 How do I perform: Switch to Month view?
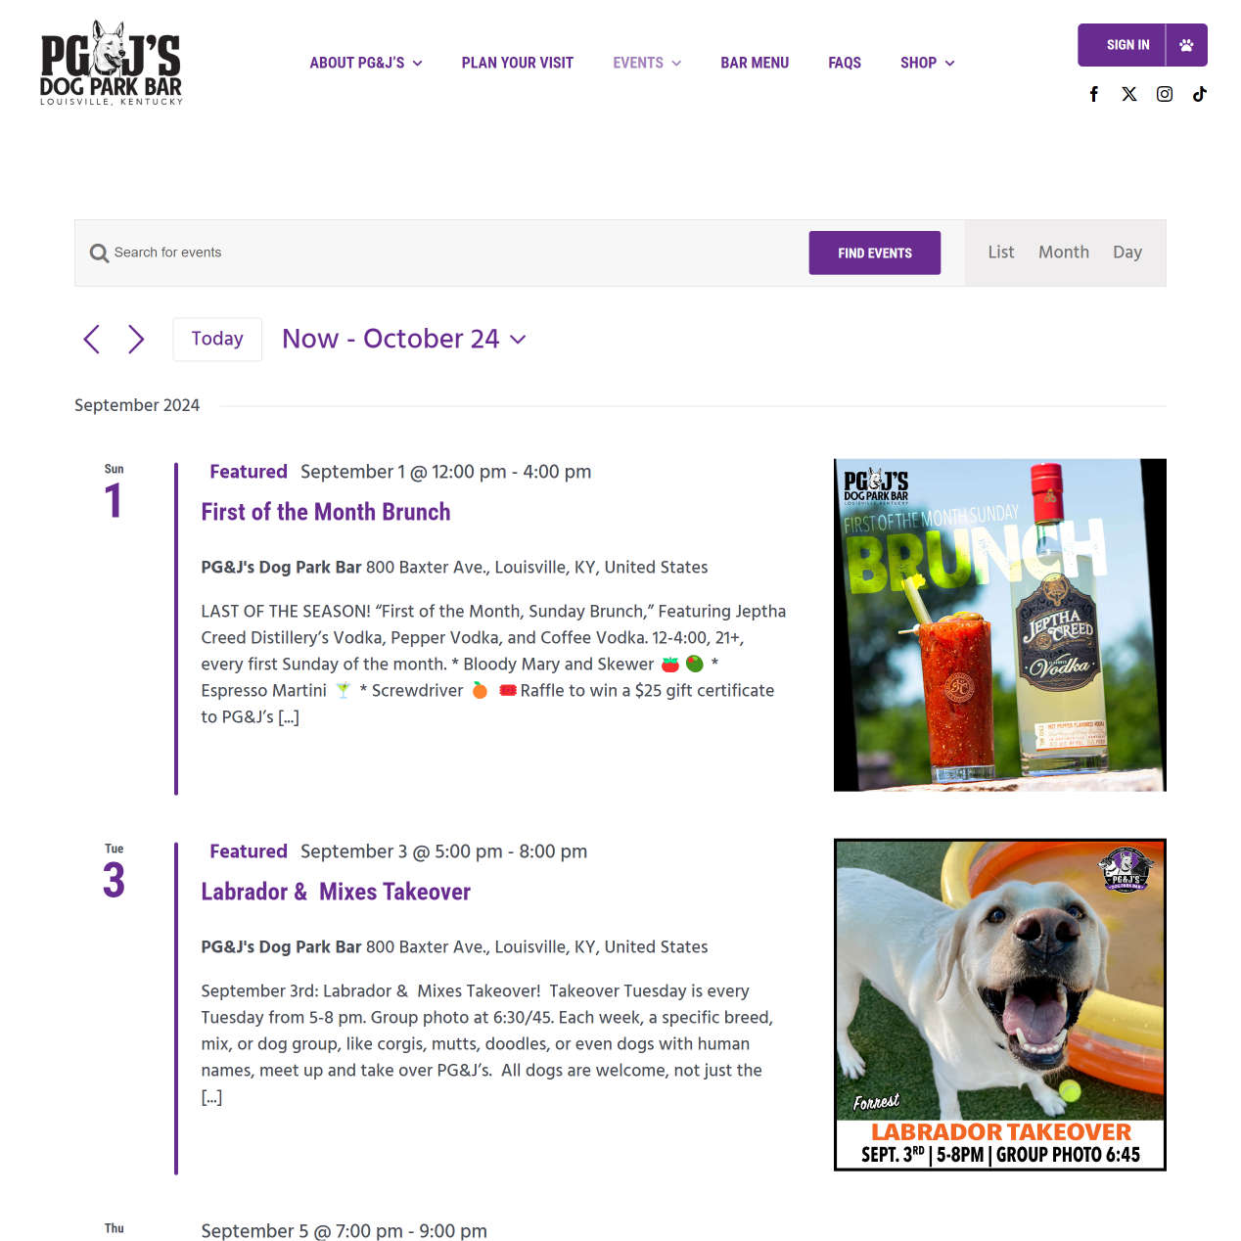tap(1064, 253)
